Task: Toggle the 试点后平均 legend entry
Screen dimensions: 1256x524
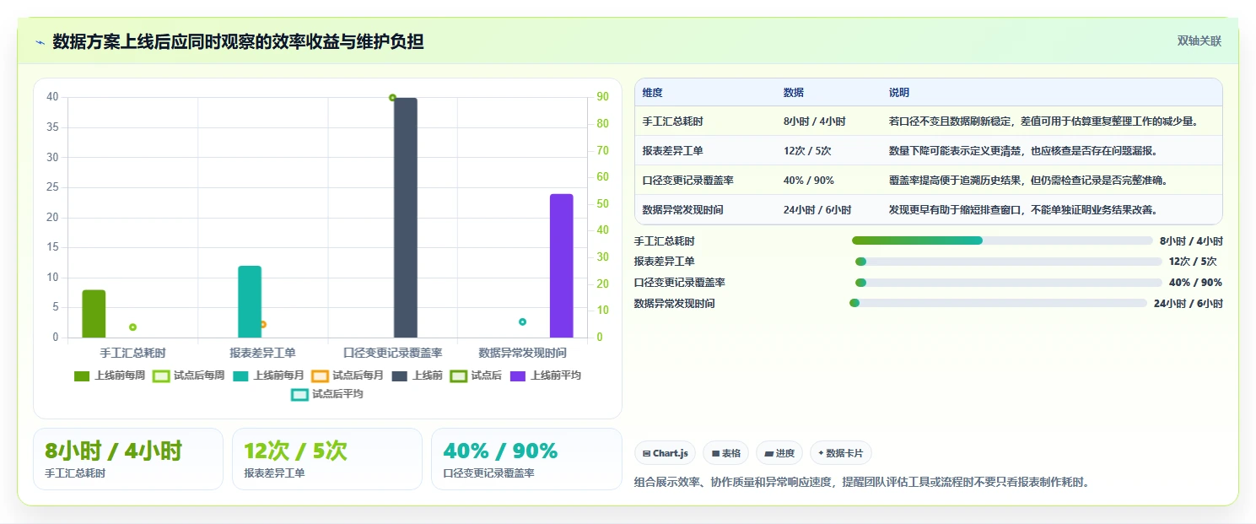Action: 327,394
